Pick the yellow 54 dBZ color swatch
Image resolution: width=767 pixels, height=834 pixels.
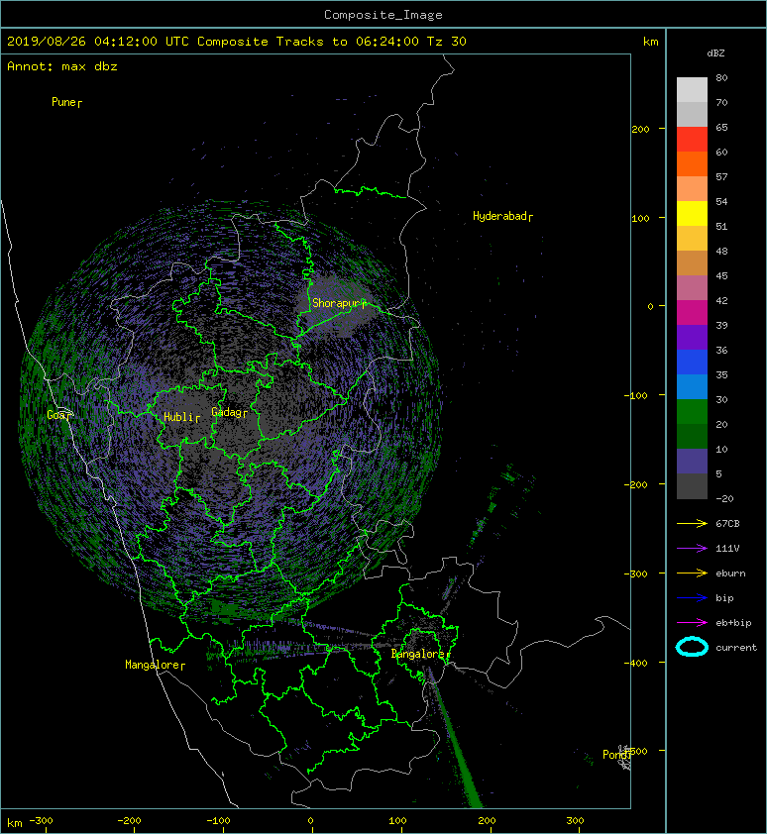(692, 214)
